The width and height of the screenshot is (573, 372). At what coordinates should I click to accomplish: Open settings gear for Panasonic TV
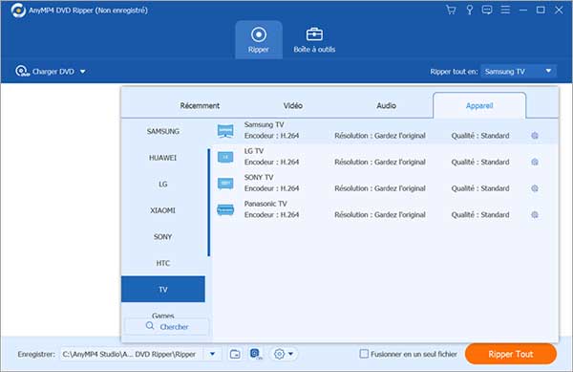[x=535, y=215]
